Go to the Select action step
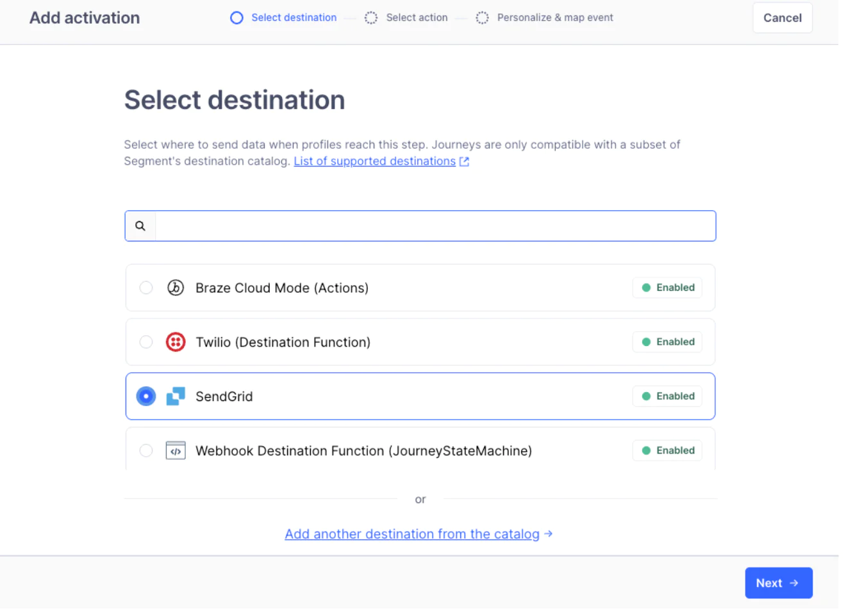846x615 pixels. [417, 18]
